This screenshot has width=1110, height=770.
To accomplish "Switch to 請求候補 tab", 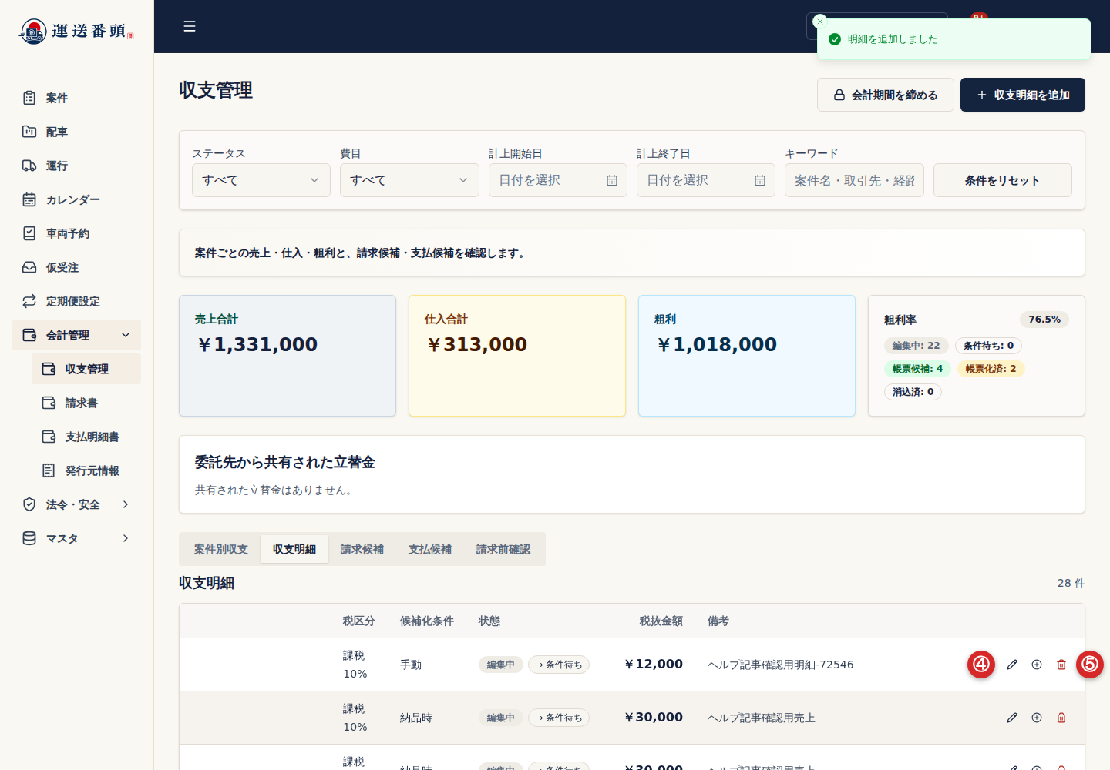I will (362, 549).
